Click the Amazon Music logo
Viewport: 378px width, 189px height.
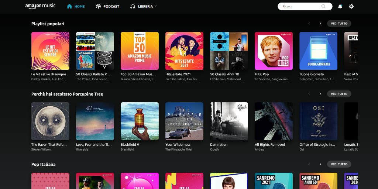pyautogui.click(x=40, y=6)
